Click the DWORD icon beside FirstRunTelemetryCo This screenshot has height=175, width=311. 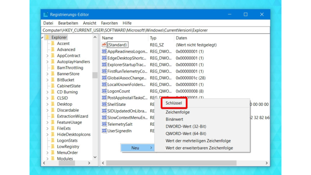click(104, 71)
